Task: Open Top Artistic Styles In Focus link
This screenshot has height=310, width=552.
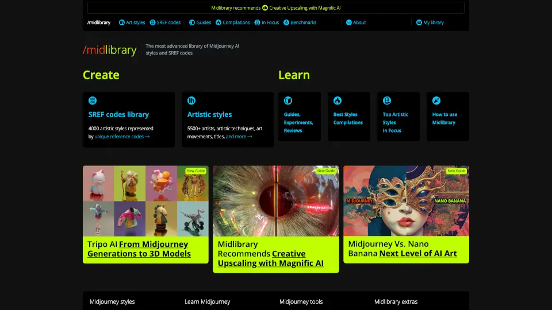Action: click(396, 122)
